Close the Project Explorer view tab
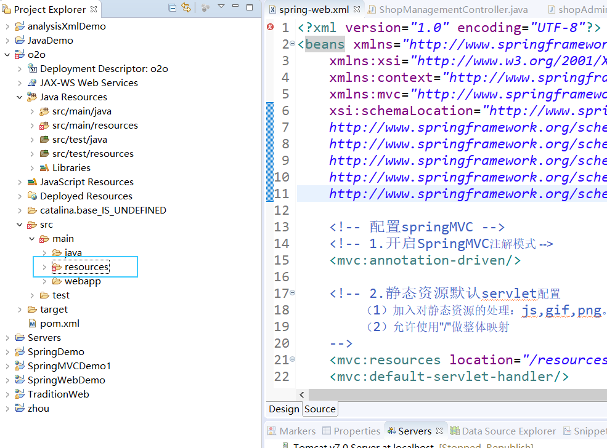Screen dimensions: 607x448 coord(94,9)
